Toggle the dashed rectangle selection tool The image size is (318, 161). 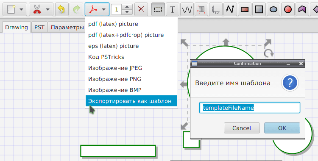(x=158, y=9)
